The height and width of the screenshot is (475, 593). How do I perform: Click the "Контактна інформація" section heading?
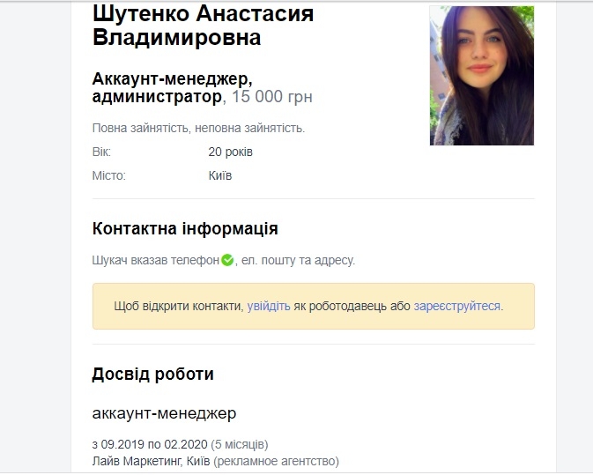point(185,229)
